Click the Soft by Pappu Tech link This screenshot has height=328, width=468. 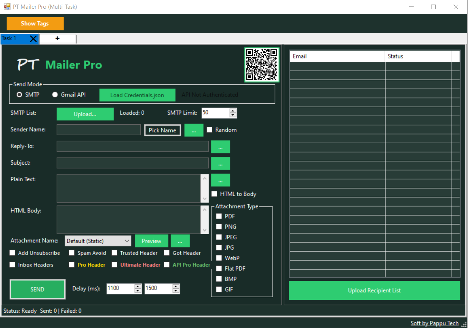pyautogui.click(x=435, y=323)
